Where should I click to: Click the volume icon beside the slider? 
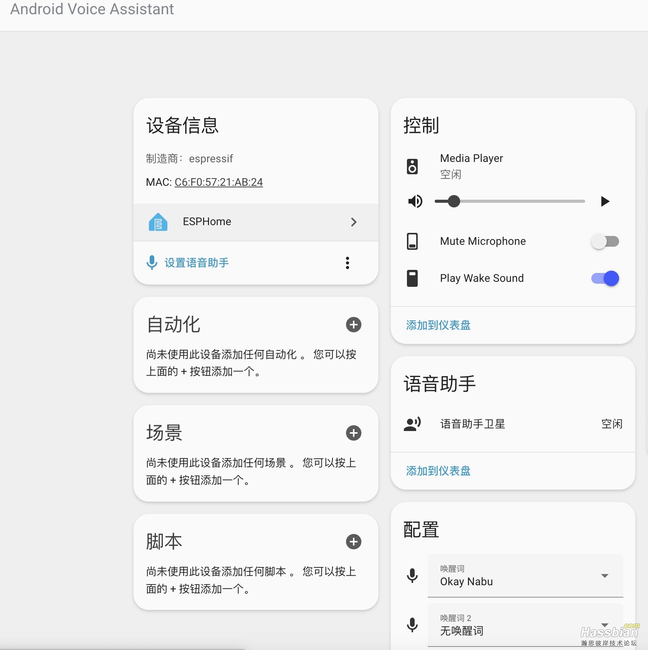[415, 201]
